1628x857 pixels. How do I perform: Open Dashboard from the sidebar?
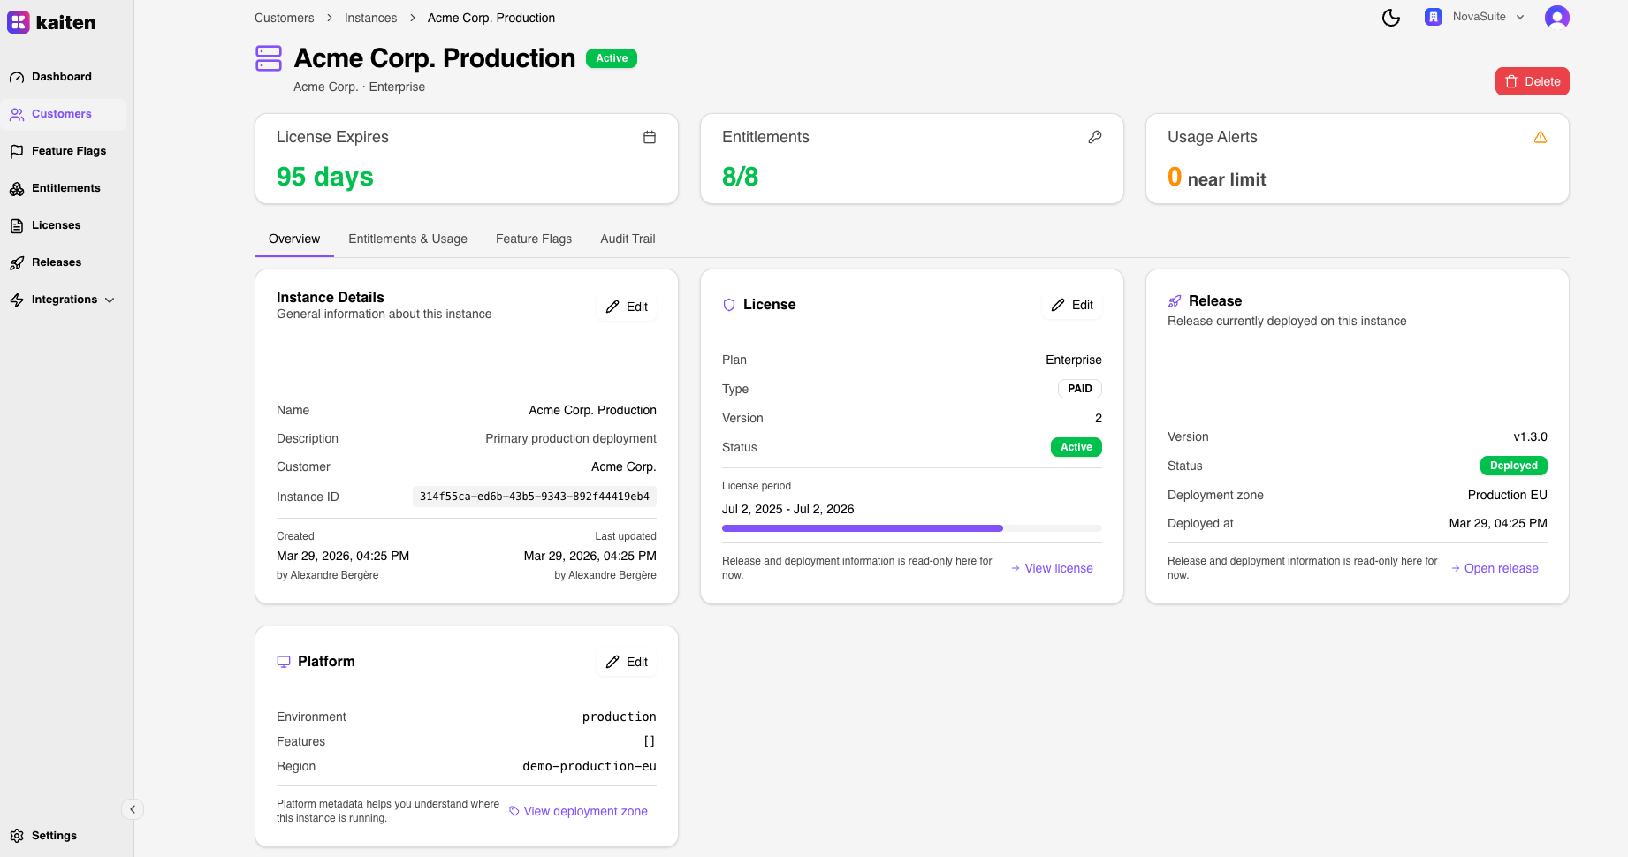coord(61,77)
